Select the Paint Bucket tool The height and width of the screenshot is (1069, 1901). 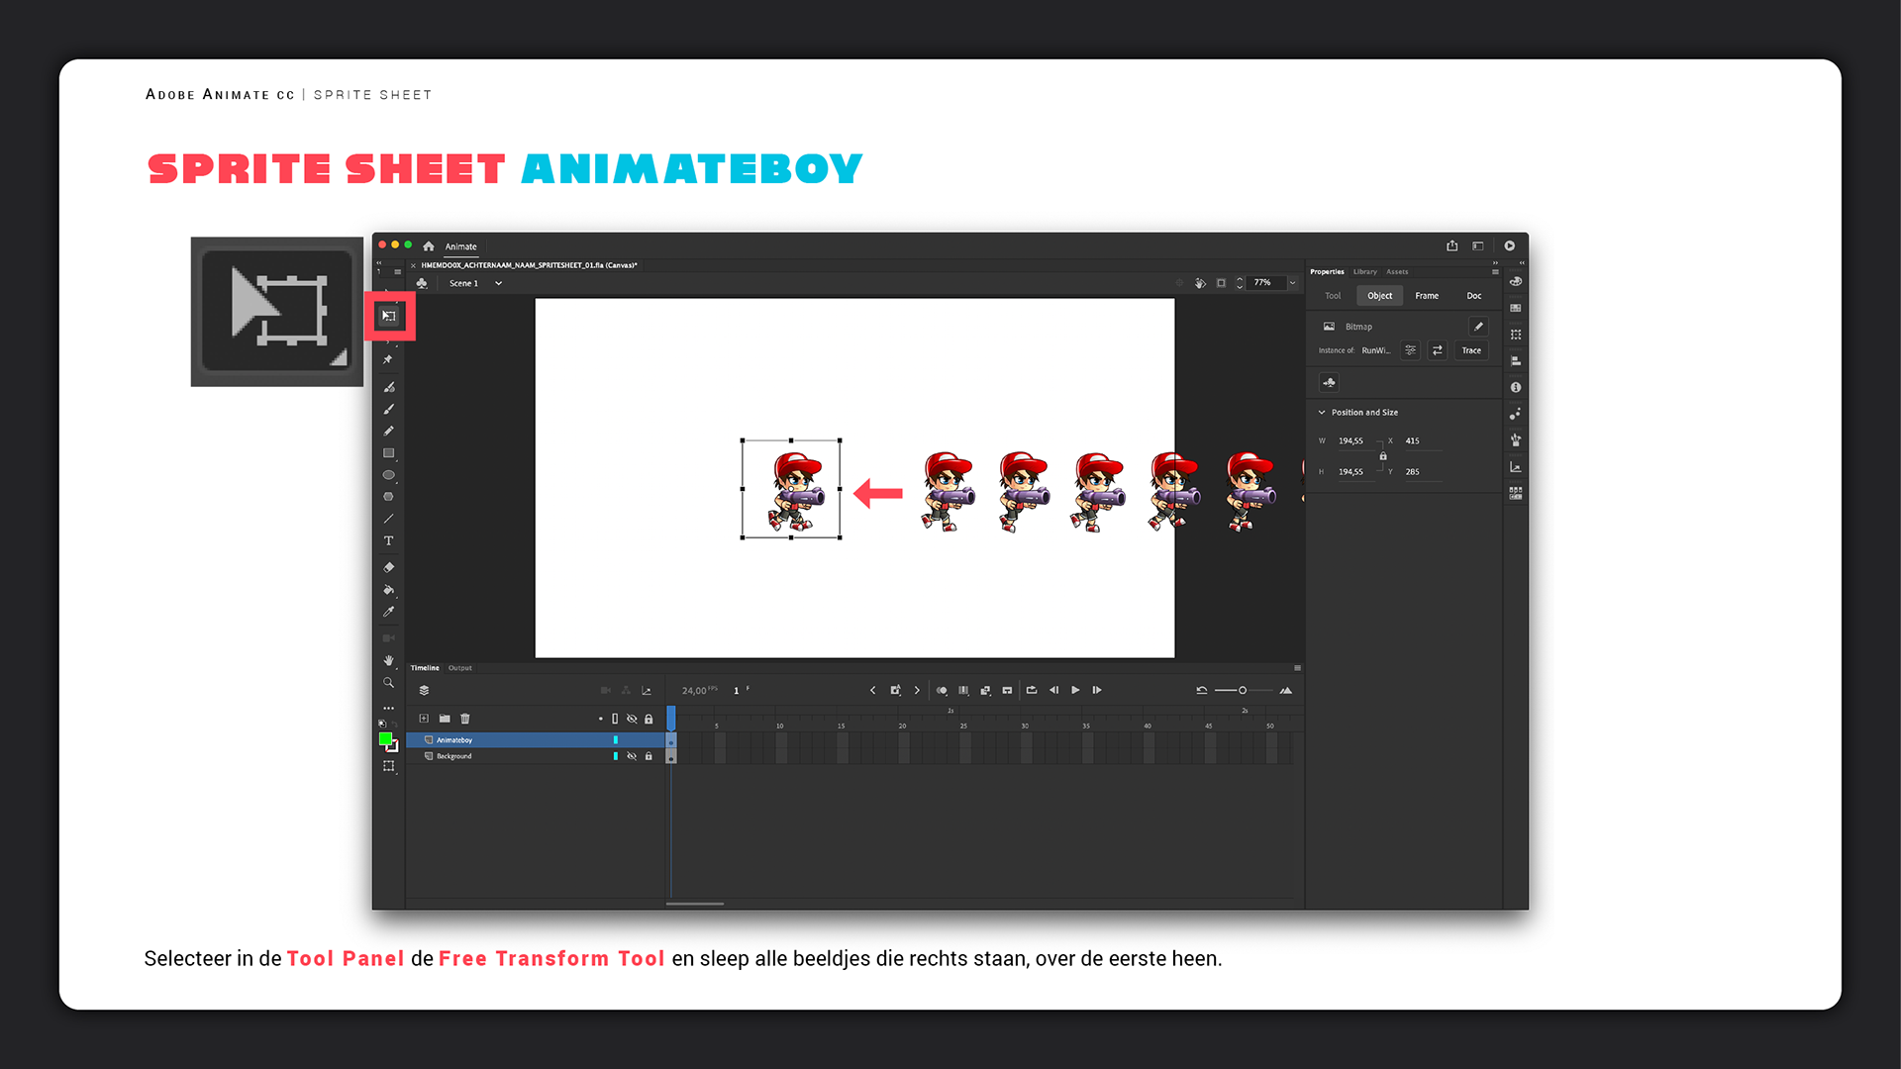[x=388, y=590]
